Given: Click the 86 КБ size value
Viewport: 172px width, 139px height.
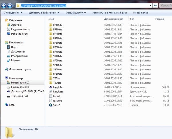Looking at the screenshot, I should 166,96.
